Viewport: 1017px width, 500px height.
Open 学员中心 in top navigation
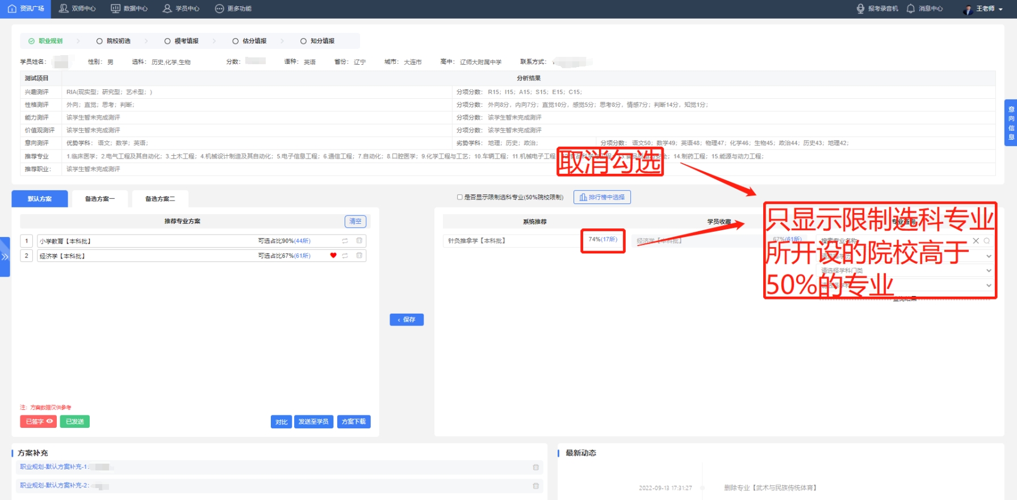pos(181,9)
